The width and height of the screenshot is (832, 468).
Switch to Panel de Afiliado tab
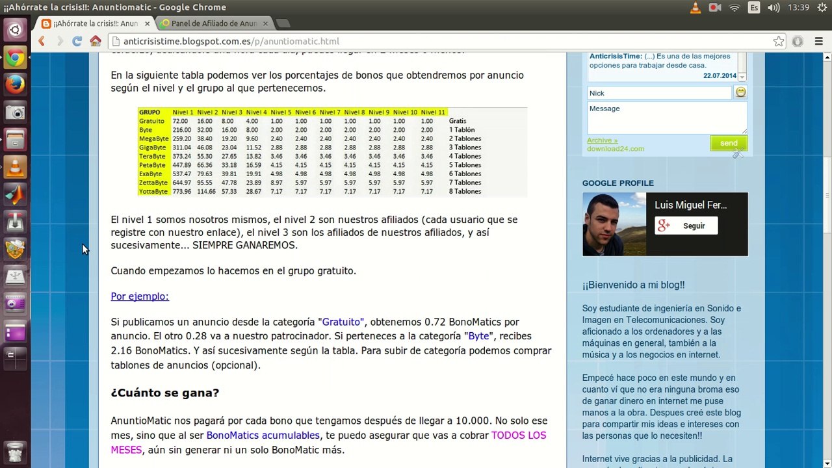pos(214,23)
